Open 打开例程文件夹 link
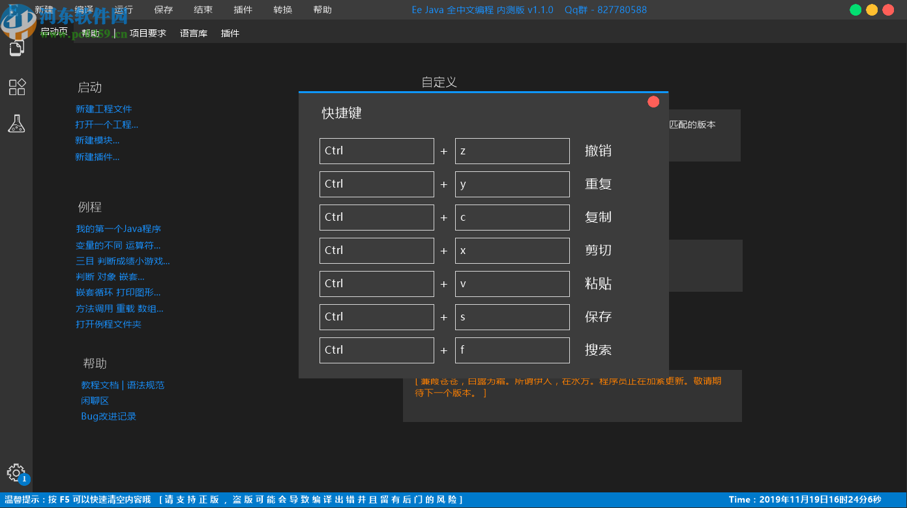Screen dimensions: 907x508 coord(109,324)
